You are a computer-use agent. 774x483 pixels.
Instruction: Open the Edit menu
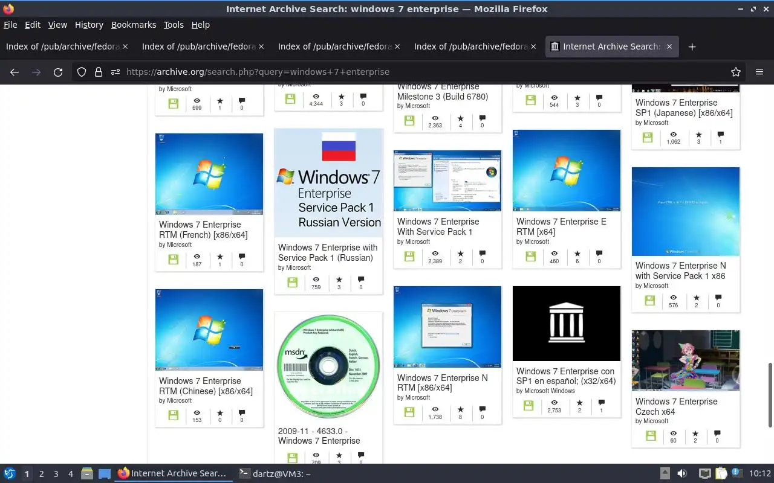pyautogui.click(x=32, y=25)
